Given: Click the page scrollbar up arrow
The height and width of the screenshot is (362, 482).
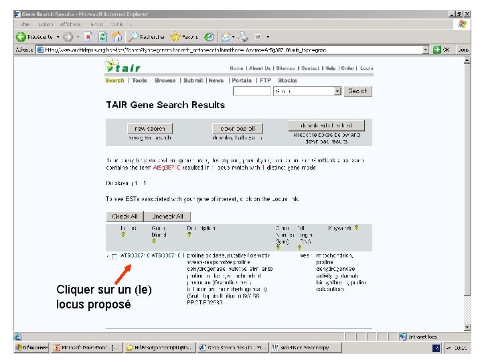Looking at the screenshot, I should click(467, 60).
